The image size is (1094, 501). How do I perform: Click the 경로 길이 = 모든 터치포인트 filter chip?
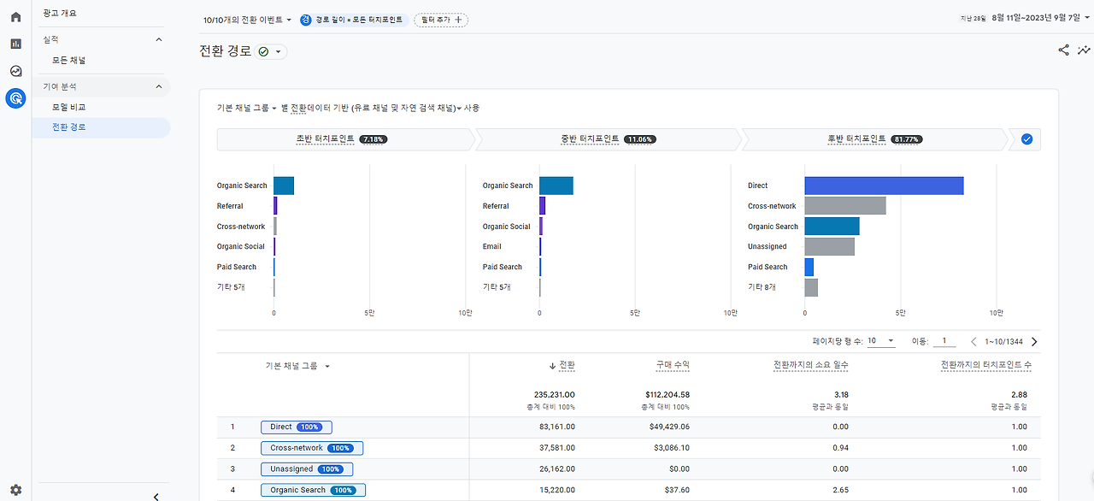pos(354,19)
